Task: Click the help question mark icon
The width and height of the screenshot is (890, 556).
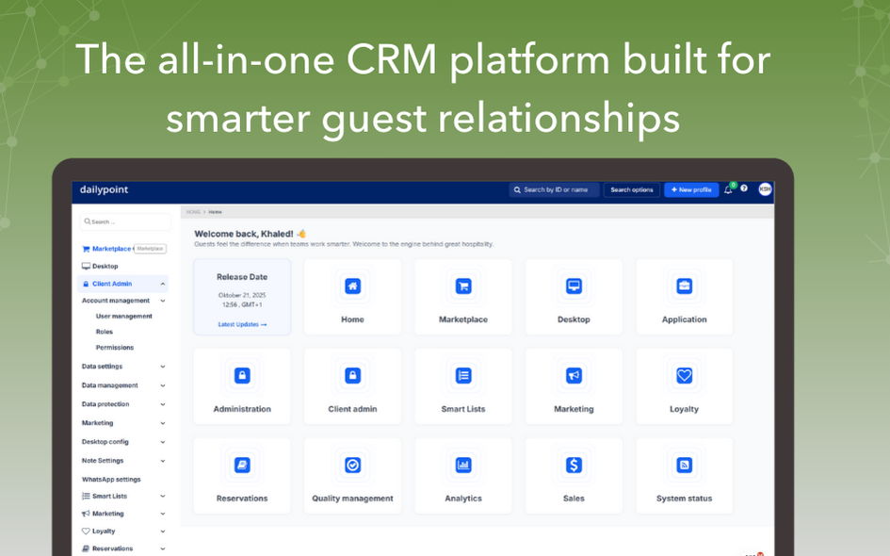Action: coord(744,188)
